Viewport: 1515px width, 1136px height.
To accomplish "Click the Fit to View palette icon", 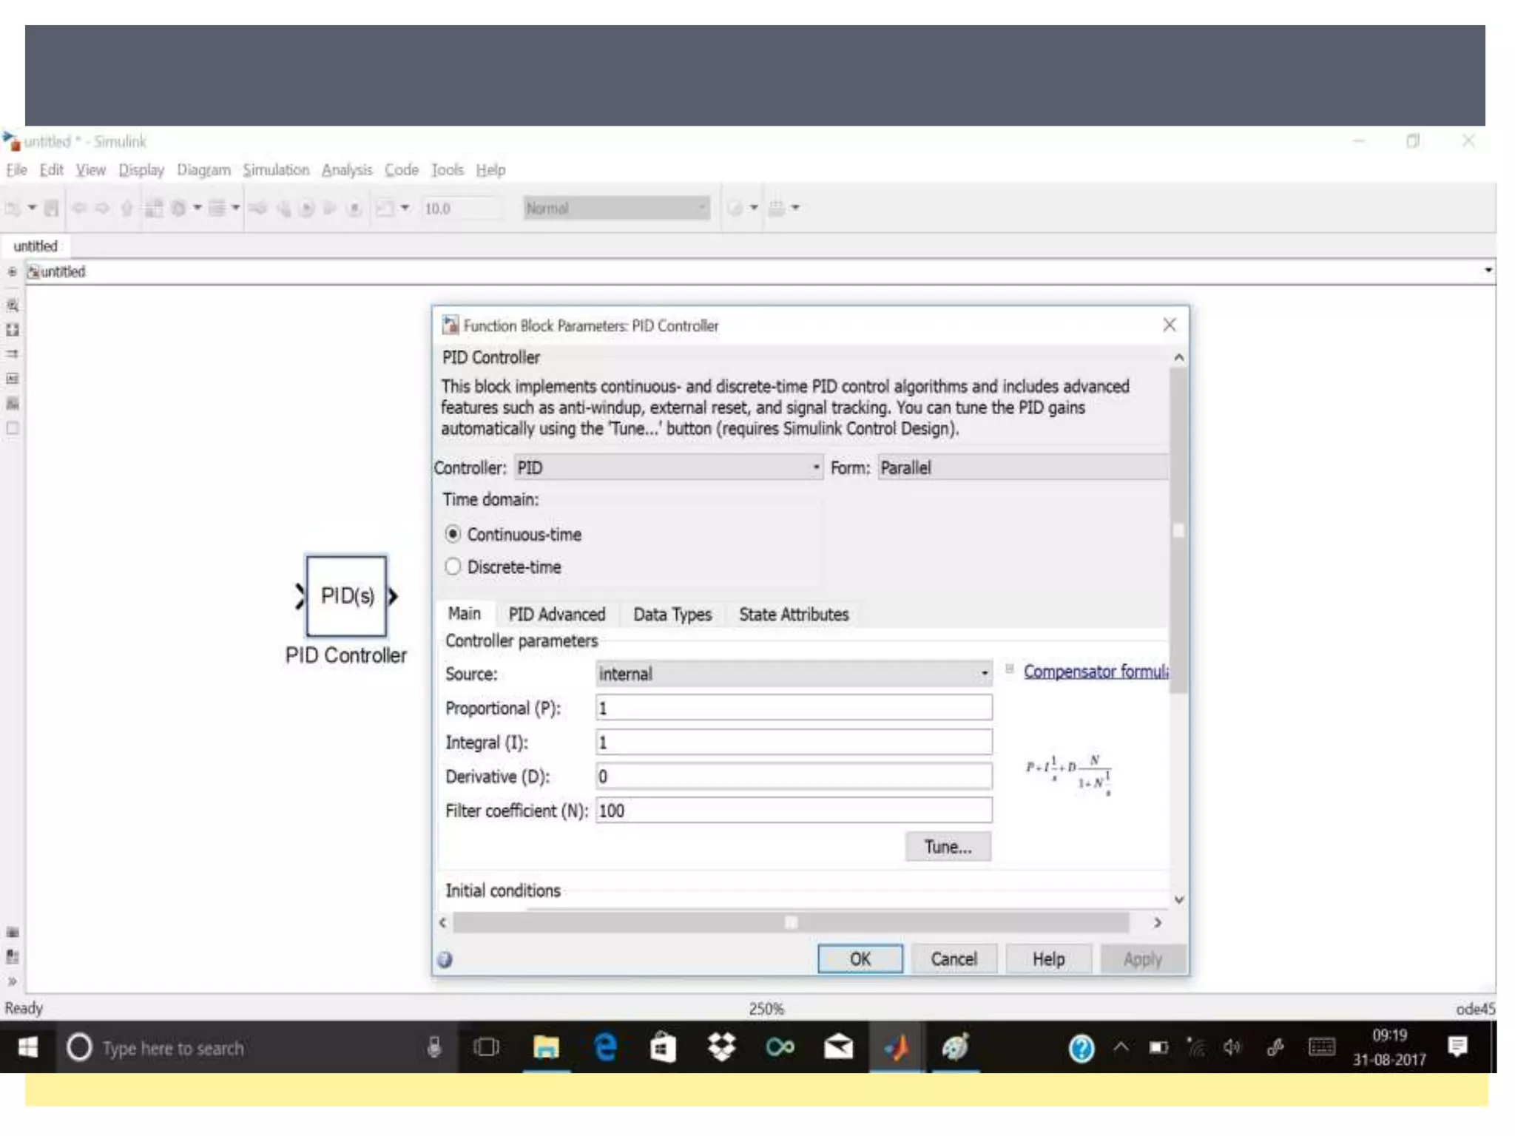I will pyautogui.click(x=13, y=330).
